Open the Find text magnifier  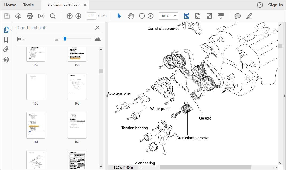pos(53,16)
